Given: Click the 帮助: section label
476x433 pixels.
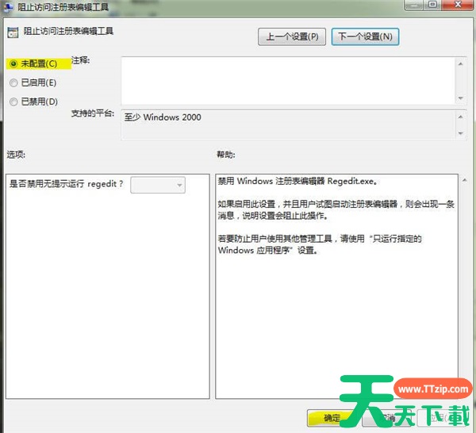Looking at the screenshot, I should pyautogui.click(x=225, y=155).
